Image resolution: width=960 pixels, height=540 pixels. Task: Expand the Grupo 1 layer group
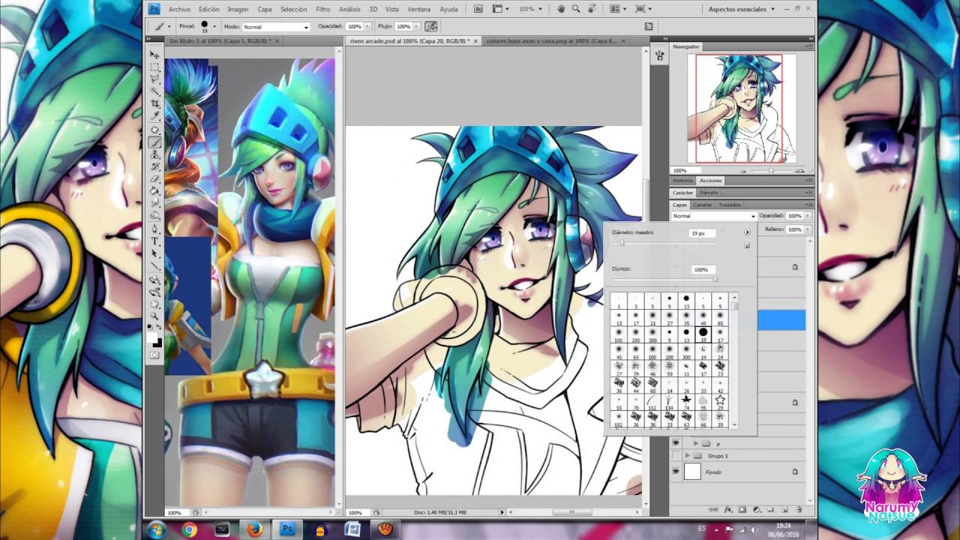(687, 455)
